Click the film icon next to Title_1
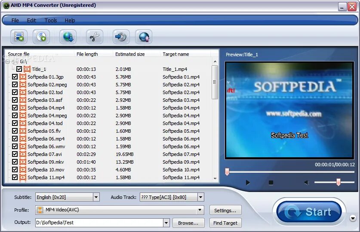The image size is (360, 232). pyautogui.click(x=27, y=69)
